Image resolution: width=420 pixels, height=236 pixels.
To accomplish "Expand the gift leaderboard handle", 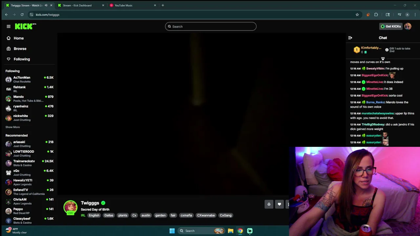I will (383, 59).
